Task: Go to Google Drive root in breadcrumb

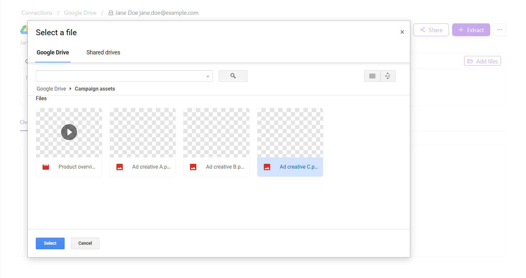Action: tap(51, 89)
